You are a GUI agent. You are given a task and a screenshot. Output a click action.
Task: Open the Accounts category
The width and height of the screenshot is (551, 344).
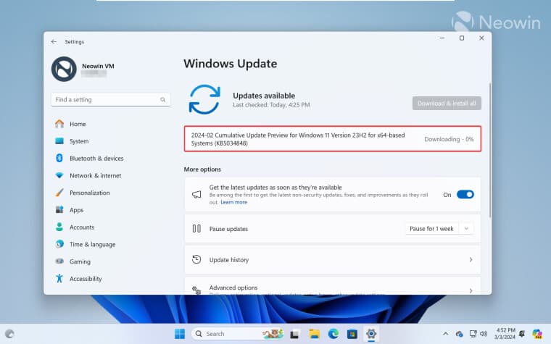click(82, 227)
